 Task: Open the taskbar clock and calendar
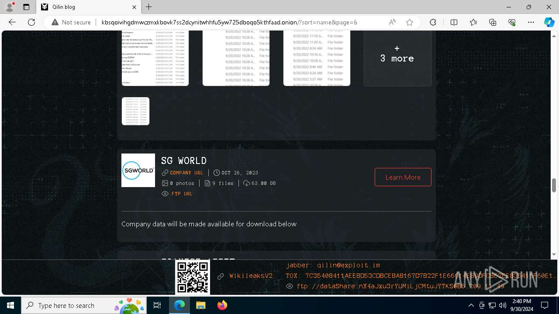[x=521, y=305]
